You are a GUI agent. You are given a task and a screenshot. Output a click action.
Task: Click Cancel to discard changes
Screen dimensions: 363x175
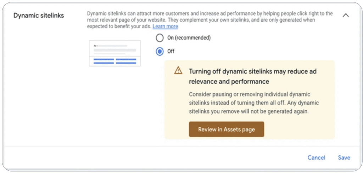pyautogui.click(x=316, y=158)
